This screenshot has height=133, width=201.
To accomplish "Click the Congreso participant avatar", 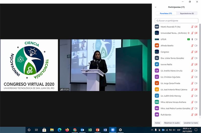I will click(x=157, y=52).
